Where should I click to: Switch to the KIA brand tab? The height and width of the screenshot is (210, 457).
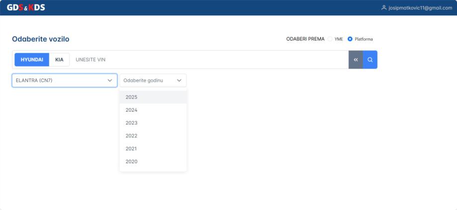click(60, 60)
